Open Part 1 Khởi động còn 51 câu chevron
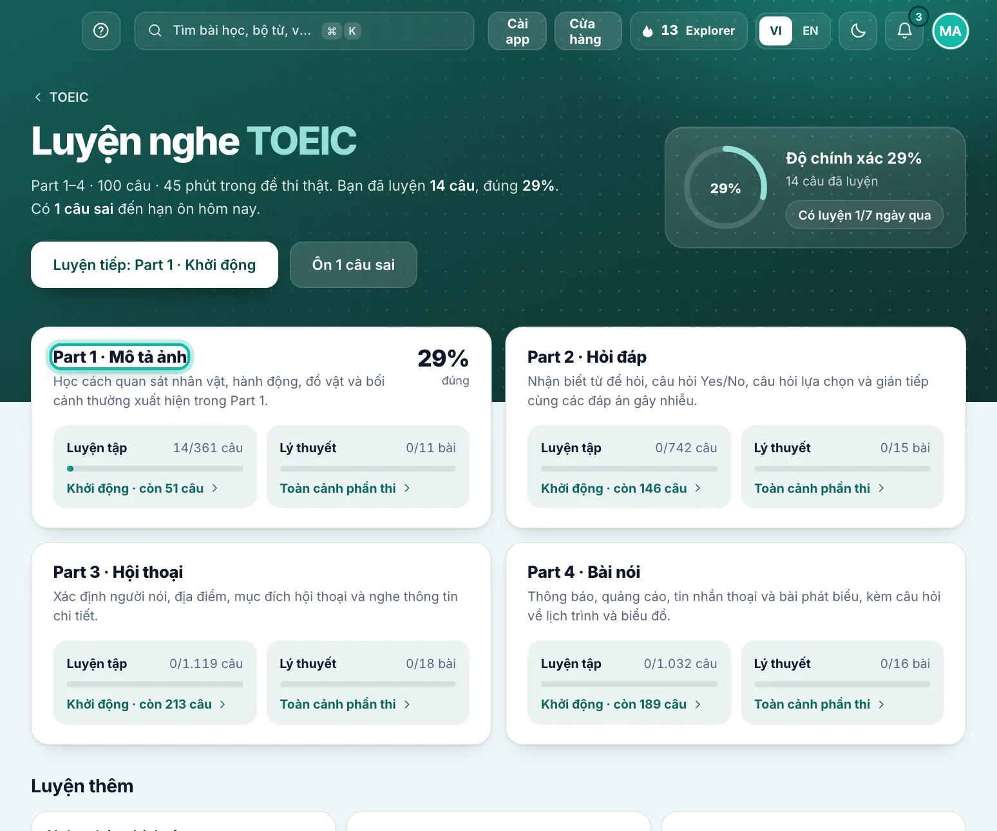Screen dimensions: 997x831 pos(214,488)
